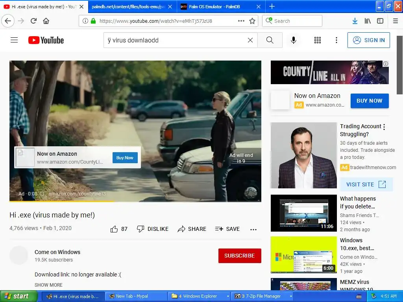The width and height of the screenshot is (403, 302).
Task: Click Buy Now on the video overlay ad
Action: click(125, 158)
